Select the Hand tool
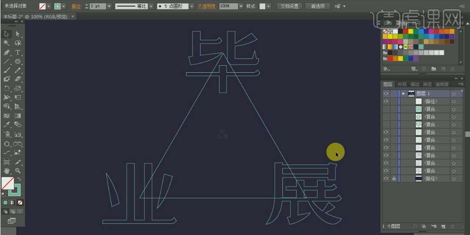 pyautogui.click(x=7, y=171)
